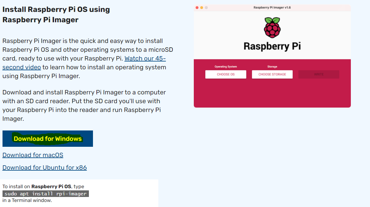Click the text 'in a Terminal window.'
Viewport: 370px width, 207px height.
point(27,200)
